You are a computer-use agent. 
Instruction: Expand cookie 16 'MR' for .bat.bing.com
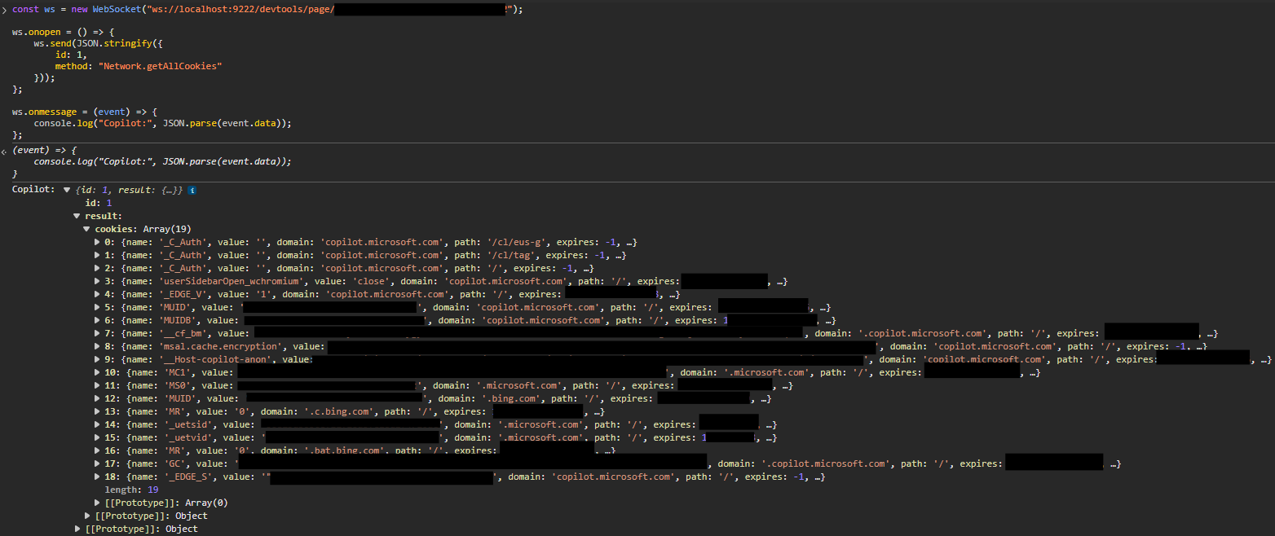coord(98,450)
